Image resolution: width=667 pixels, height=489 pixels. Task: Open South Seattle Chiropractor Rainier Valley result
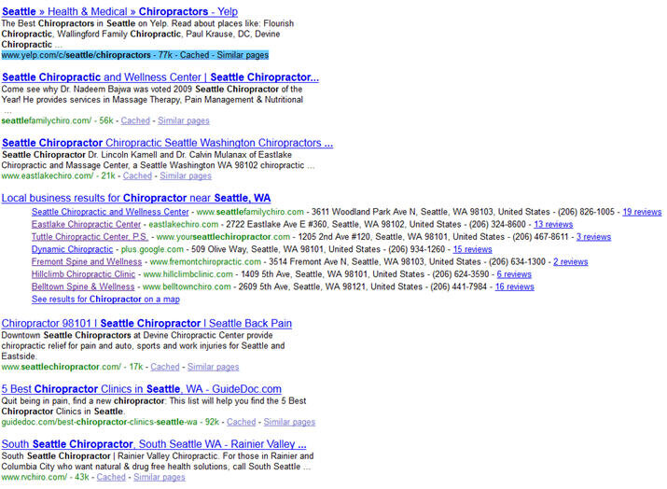154,444
